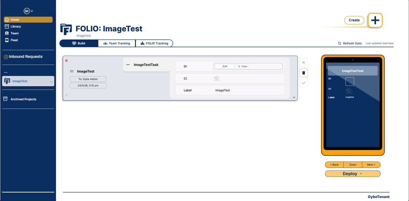Click View in the DI row
This screenshot has width=409, height=201.
[x=242, y=66]
